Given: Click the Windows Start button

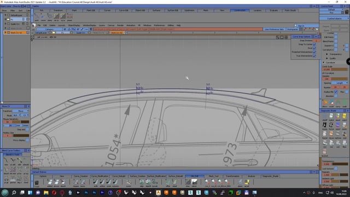Looking at the screenshot, I should coord(5,193).
